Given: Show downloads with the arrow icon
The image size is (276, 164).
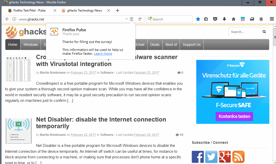Looking at the screenshot, I should [x=224, y=19].
